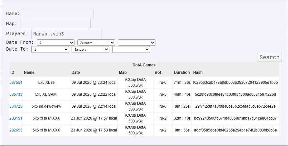288x146 pixels.
Task: Click duration '71m : 36s'
Action: 182,83
